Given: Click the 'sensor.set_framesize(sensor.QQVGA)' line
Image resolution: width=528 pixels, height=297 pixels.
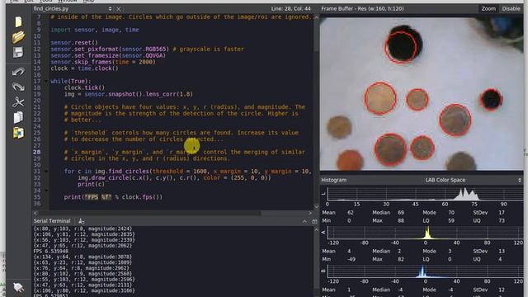Looking at the screenshot, I should point(108,55).
